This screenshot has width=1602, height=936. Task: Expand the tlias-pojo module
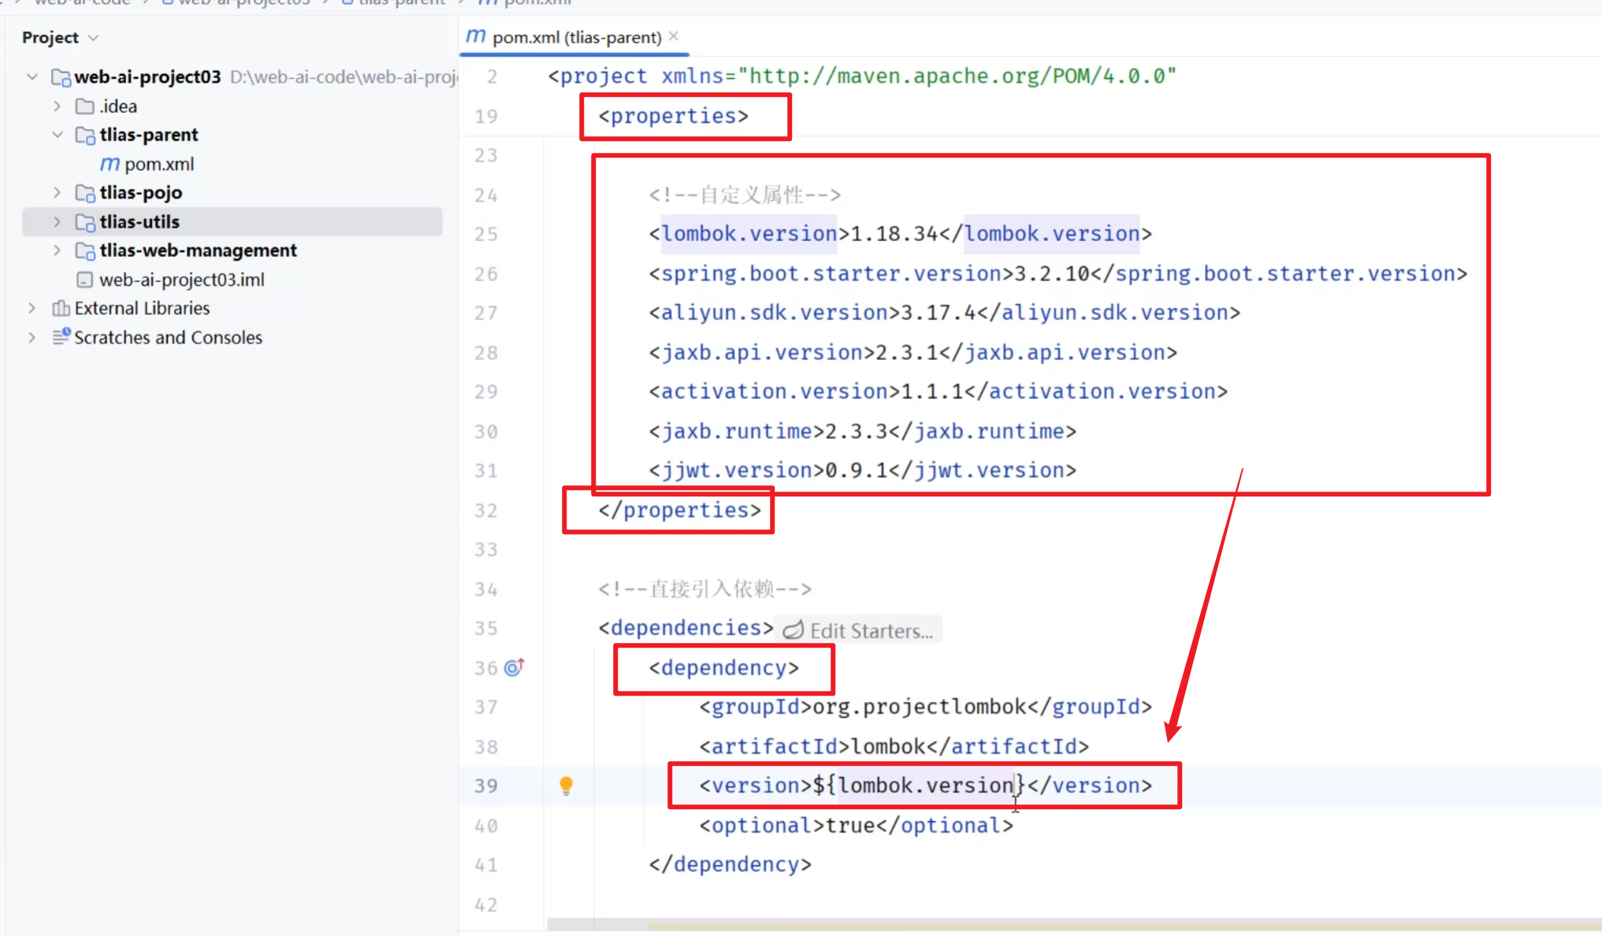[57, 192]
